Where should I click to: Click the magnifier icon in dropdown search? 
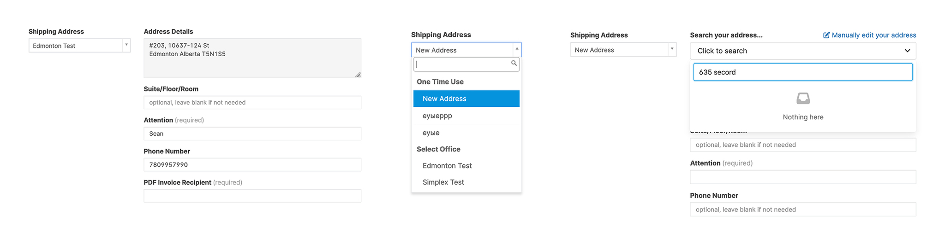514,64
